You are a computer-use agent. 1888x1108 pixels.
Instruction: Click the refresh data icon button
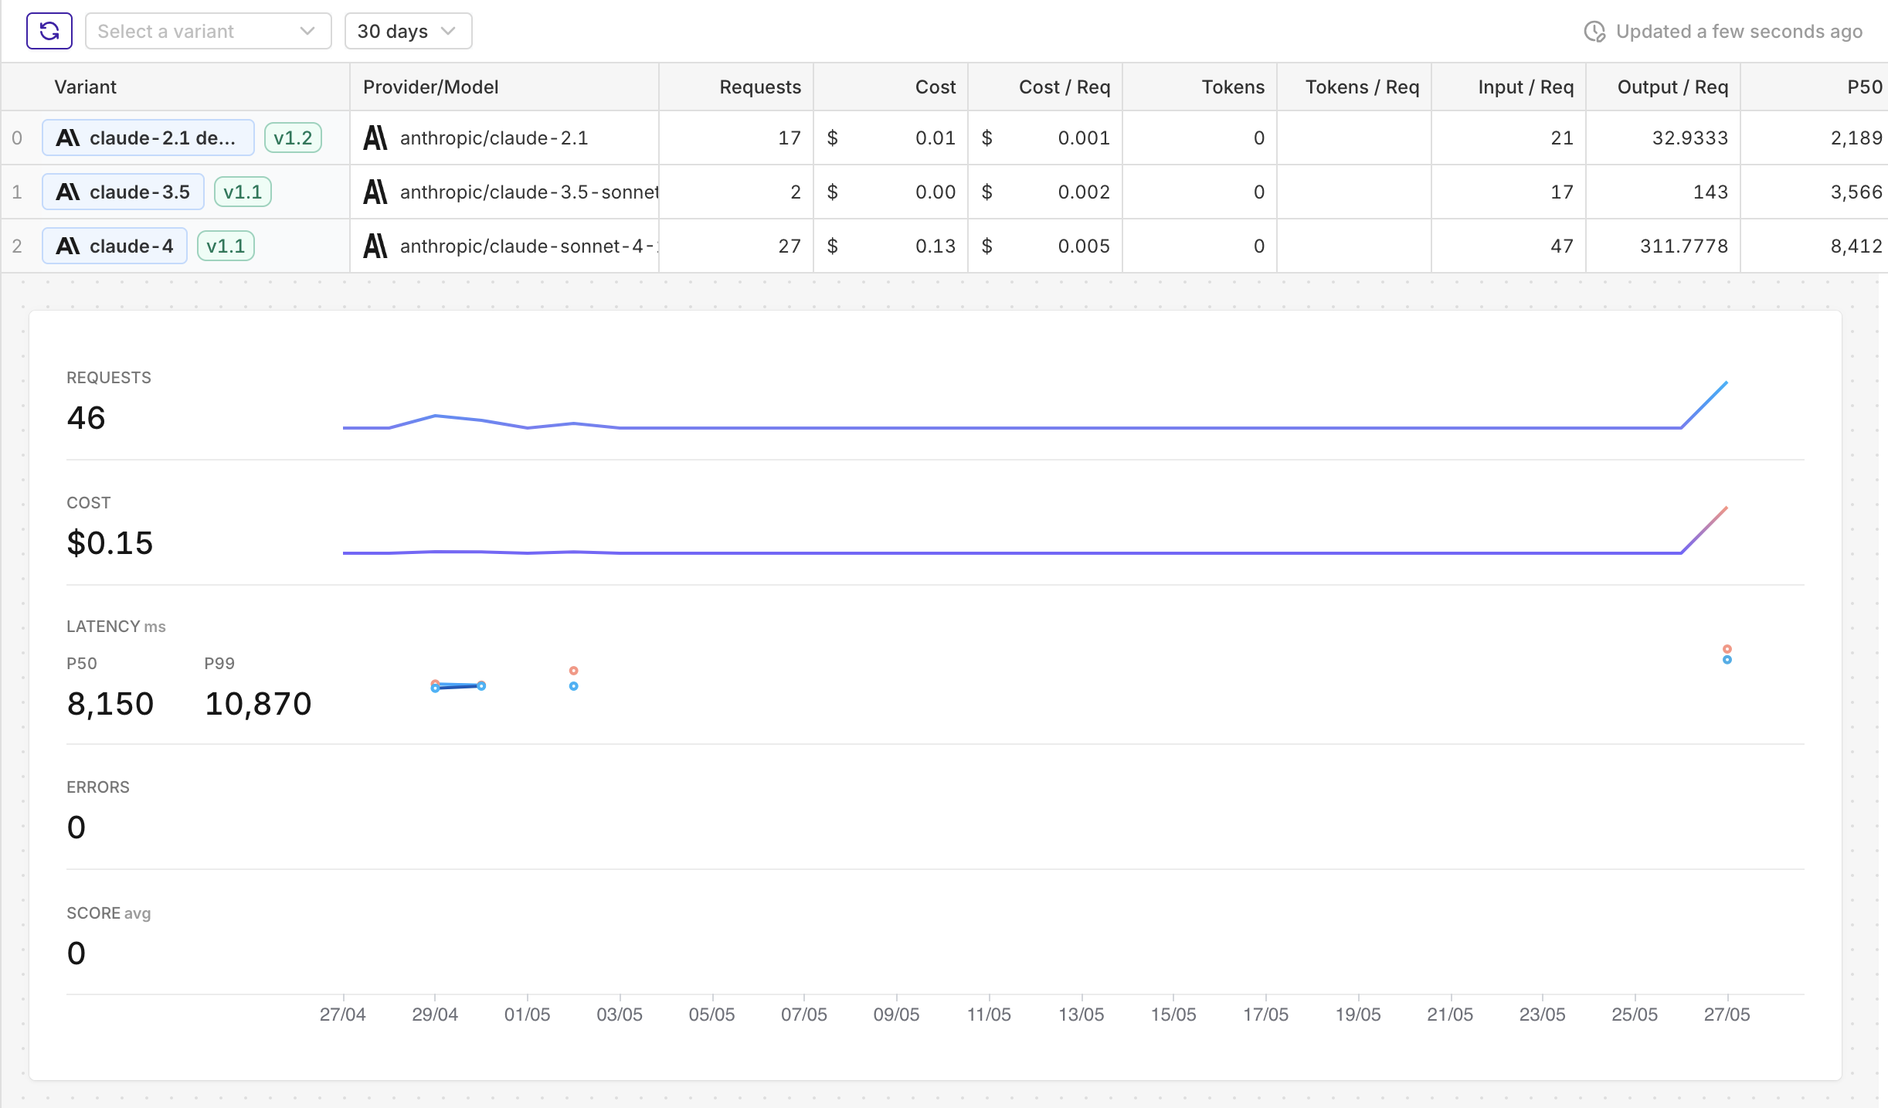[x=49, y=31]
